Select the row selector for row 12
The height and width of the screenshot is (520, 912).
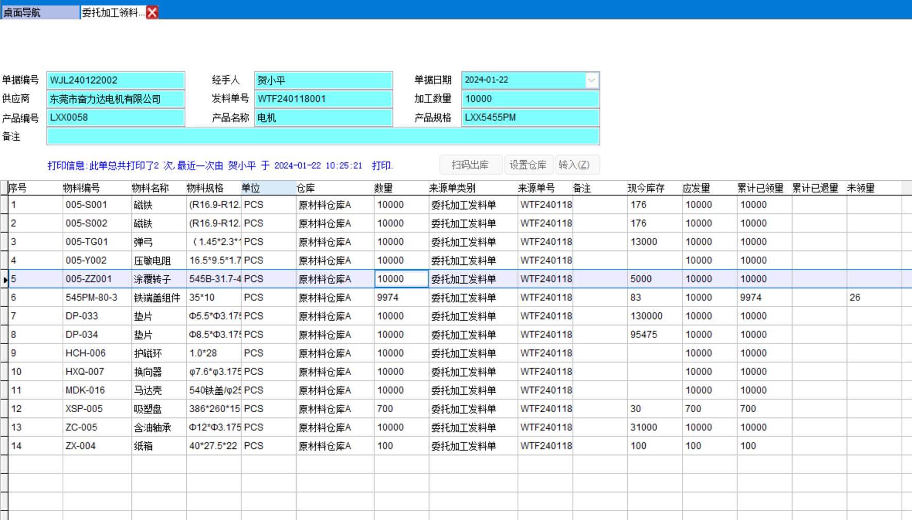4,409
